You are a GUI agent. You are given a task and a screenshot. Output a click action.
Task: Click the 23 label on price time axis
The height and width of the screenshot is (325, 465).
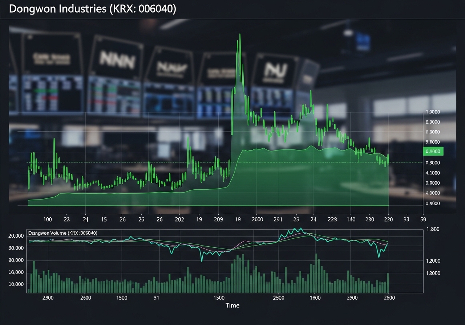coord(66,219)
